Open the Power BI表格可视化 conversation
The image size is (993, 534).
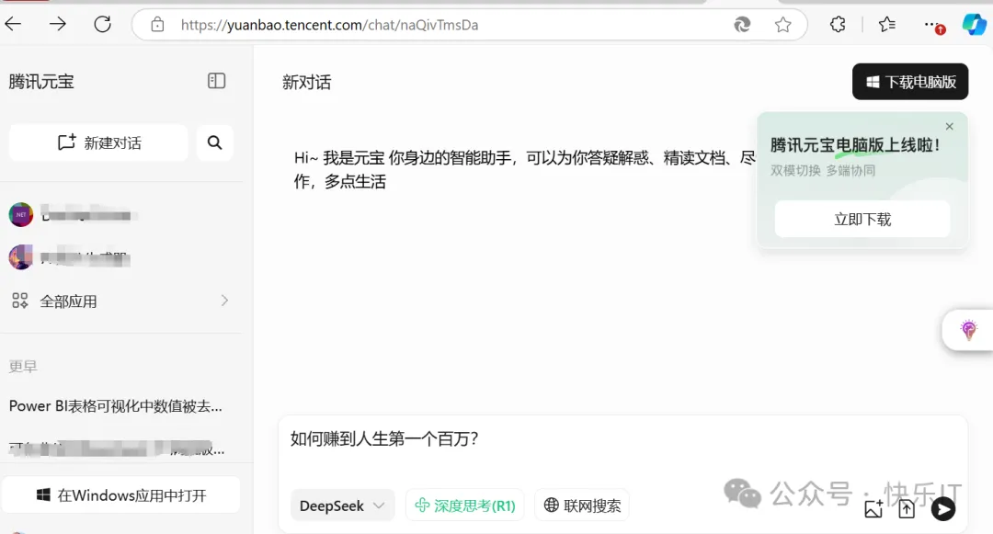116,406
